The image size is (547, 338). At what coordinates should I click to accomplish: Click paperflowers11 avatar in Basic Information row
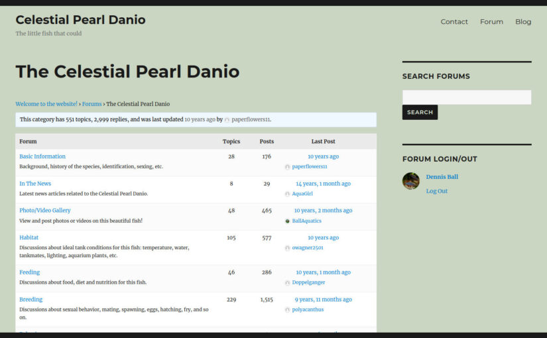click(x=287, y=167)
